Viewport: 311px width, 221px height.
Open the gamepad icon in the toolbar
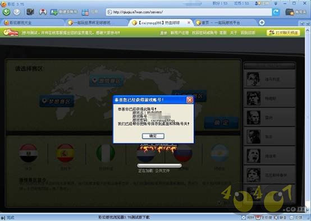43,12
